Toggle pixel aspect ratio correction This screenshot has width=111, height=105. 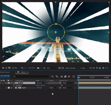91,68
